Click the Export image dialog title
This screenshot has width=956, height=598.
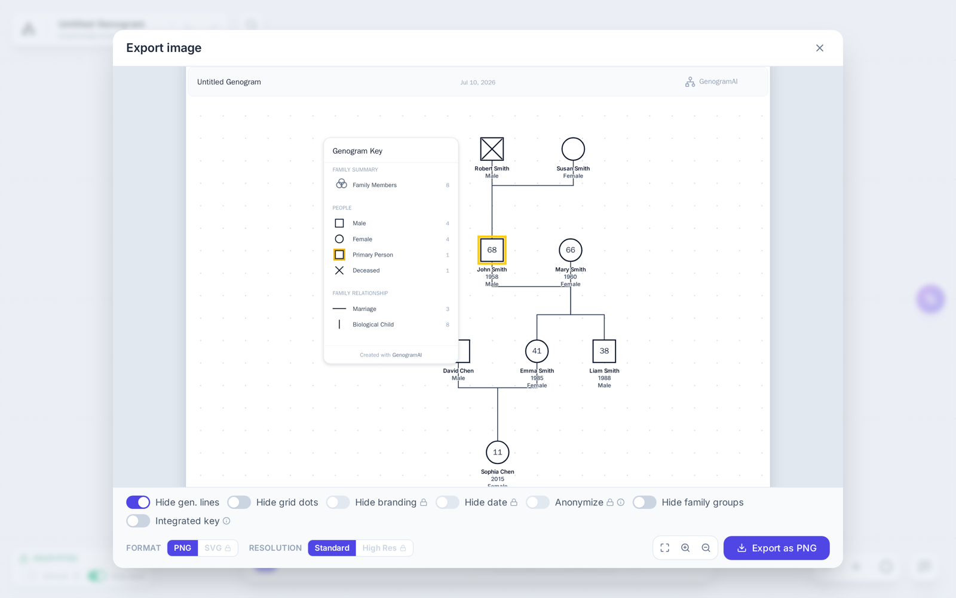[x=164, y=48]
